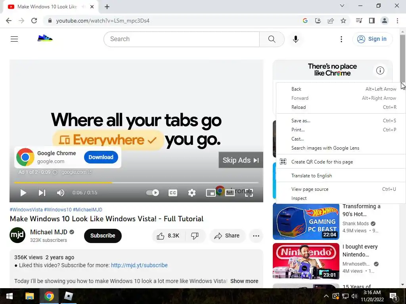Click in the YouTube Search field
Viewport: 406px width, 304px height.
182,39
